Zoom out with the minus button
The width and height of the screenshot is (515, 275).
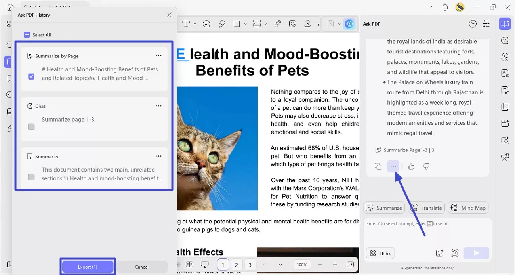(320, 264)
